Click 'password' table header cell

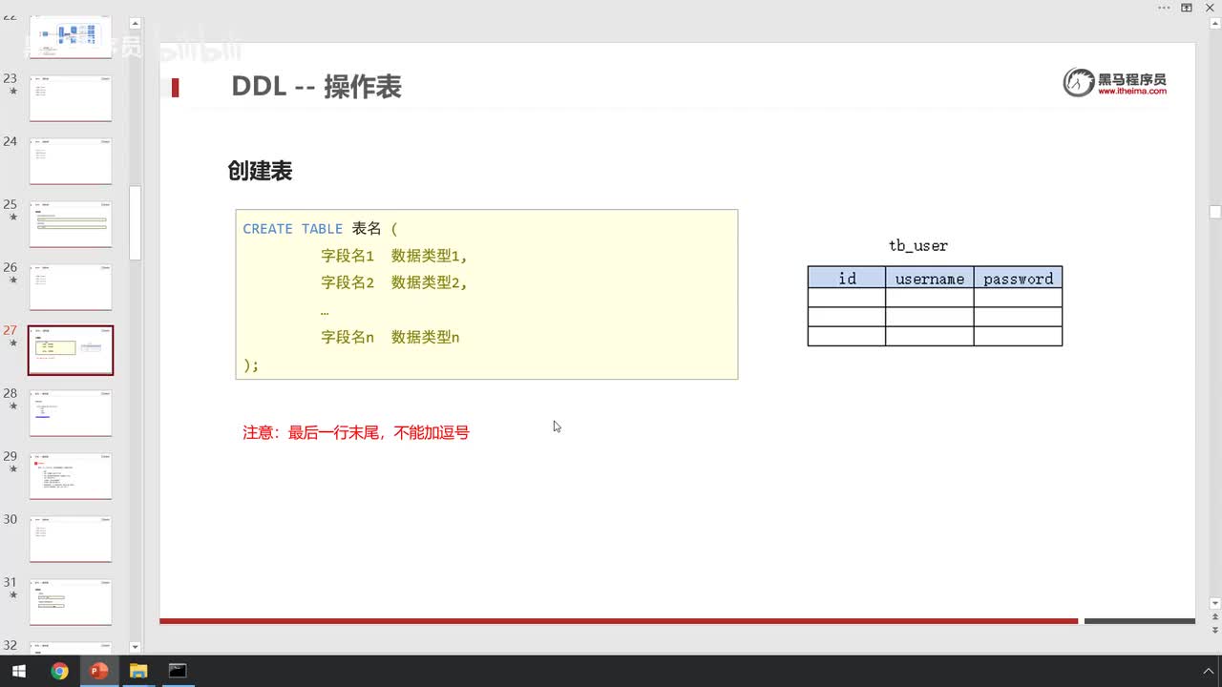pyautogui.click(x=1019, y=278)
